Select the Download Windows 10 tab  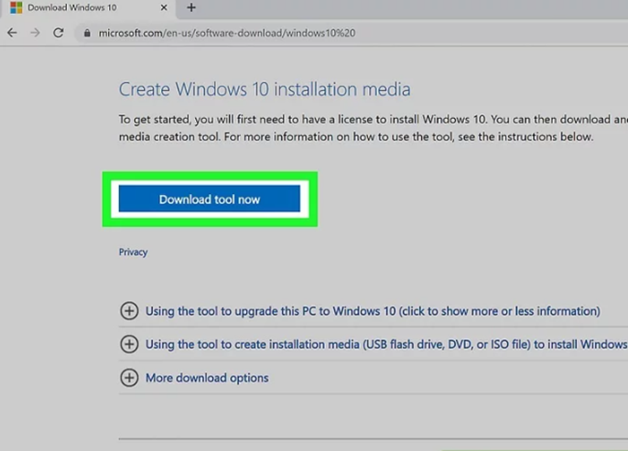pos(89,8)
